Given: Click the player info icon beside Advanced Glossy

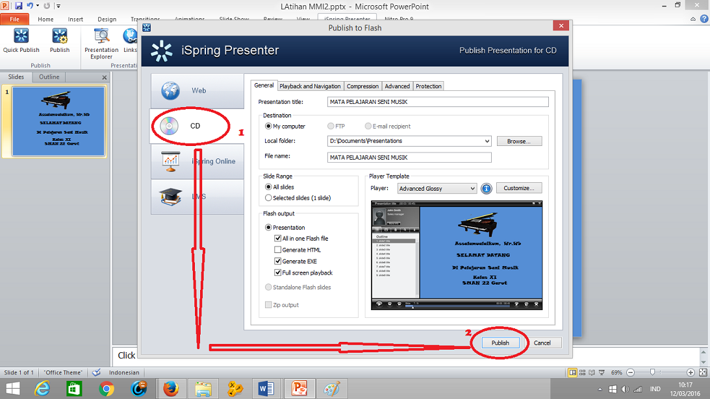Looking at the screenshot, I should [486, 188].
